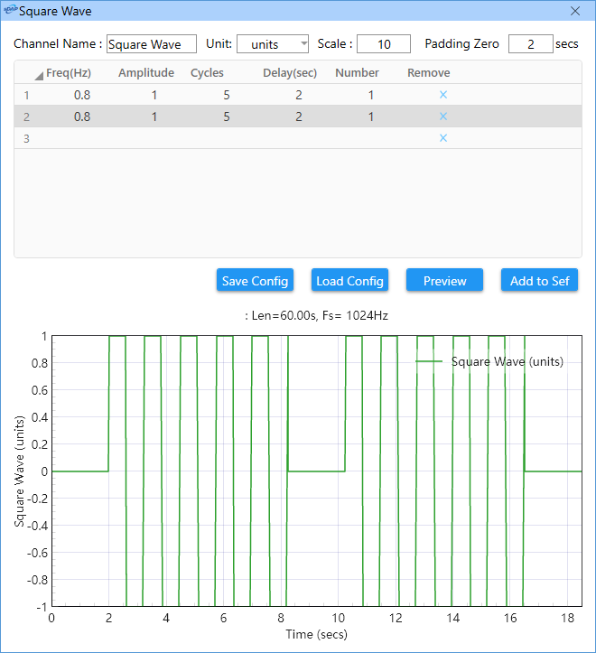Click the Remove column header
The height and width of the screenshot is (653, 596).
(429, 73)
